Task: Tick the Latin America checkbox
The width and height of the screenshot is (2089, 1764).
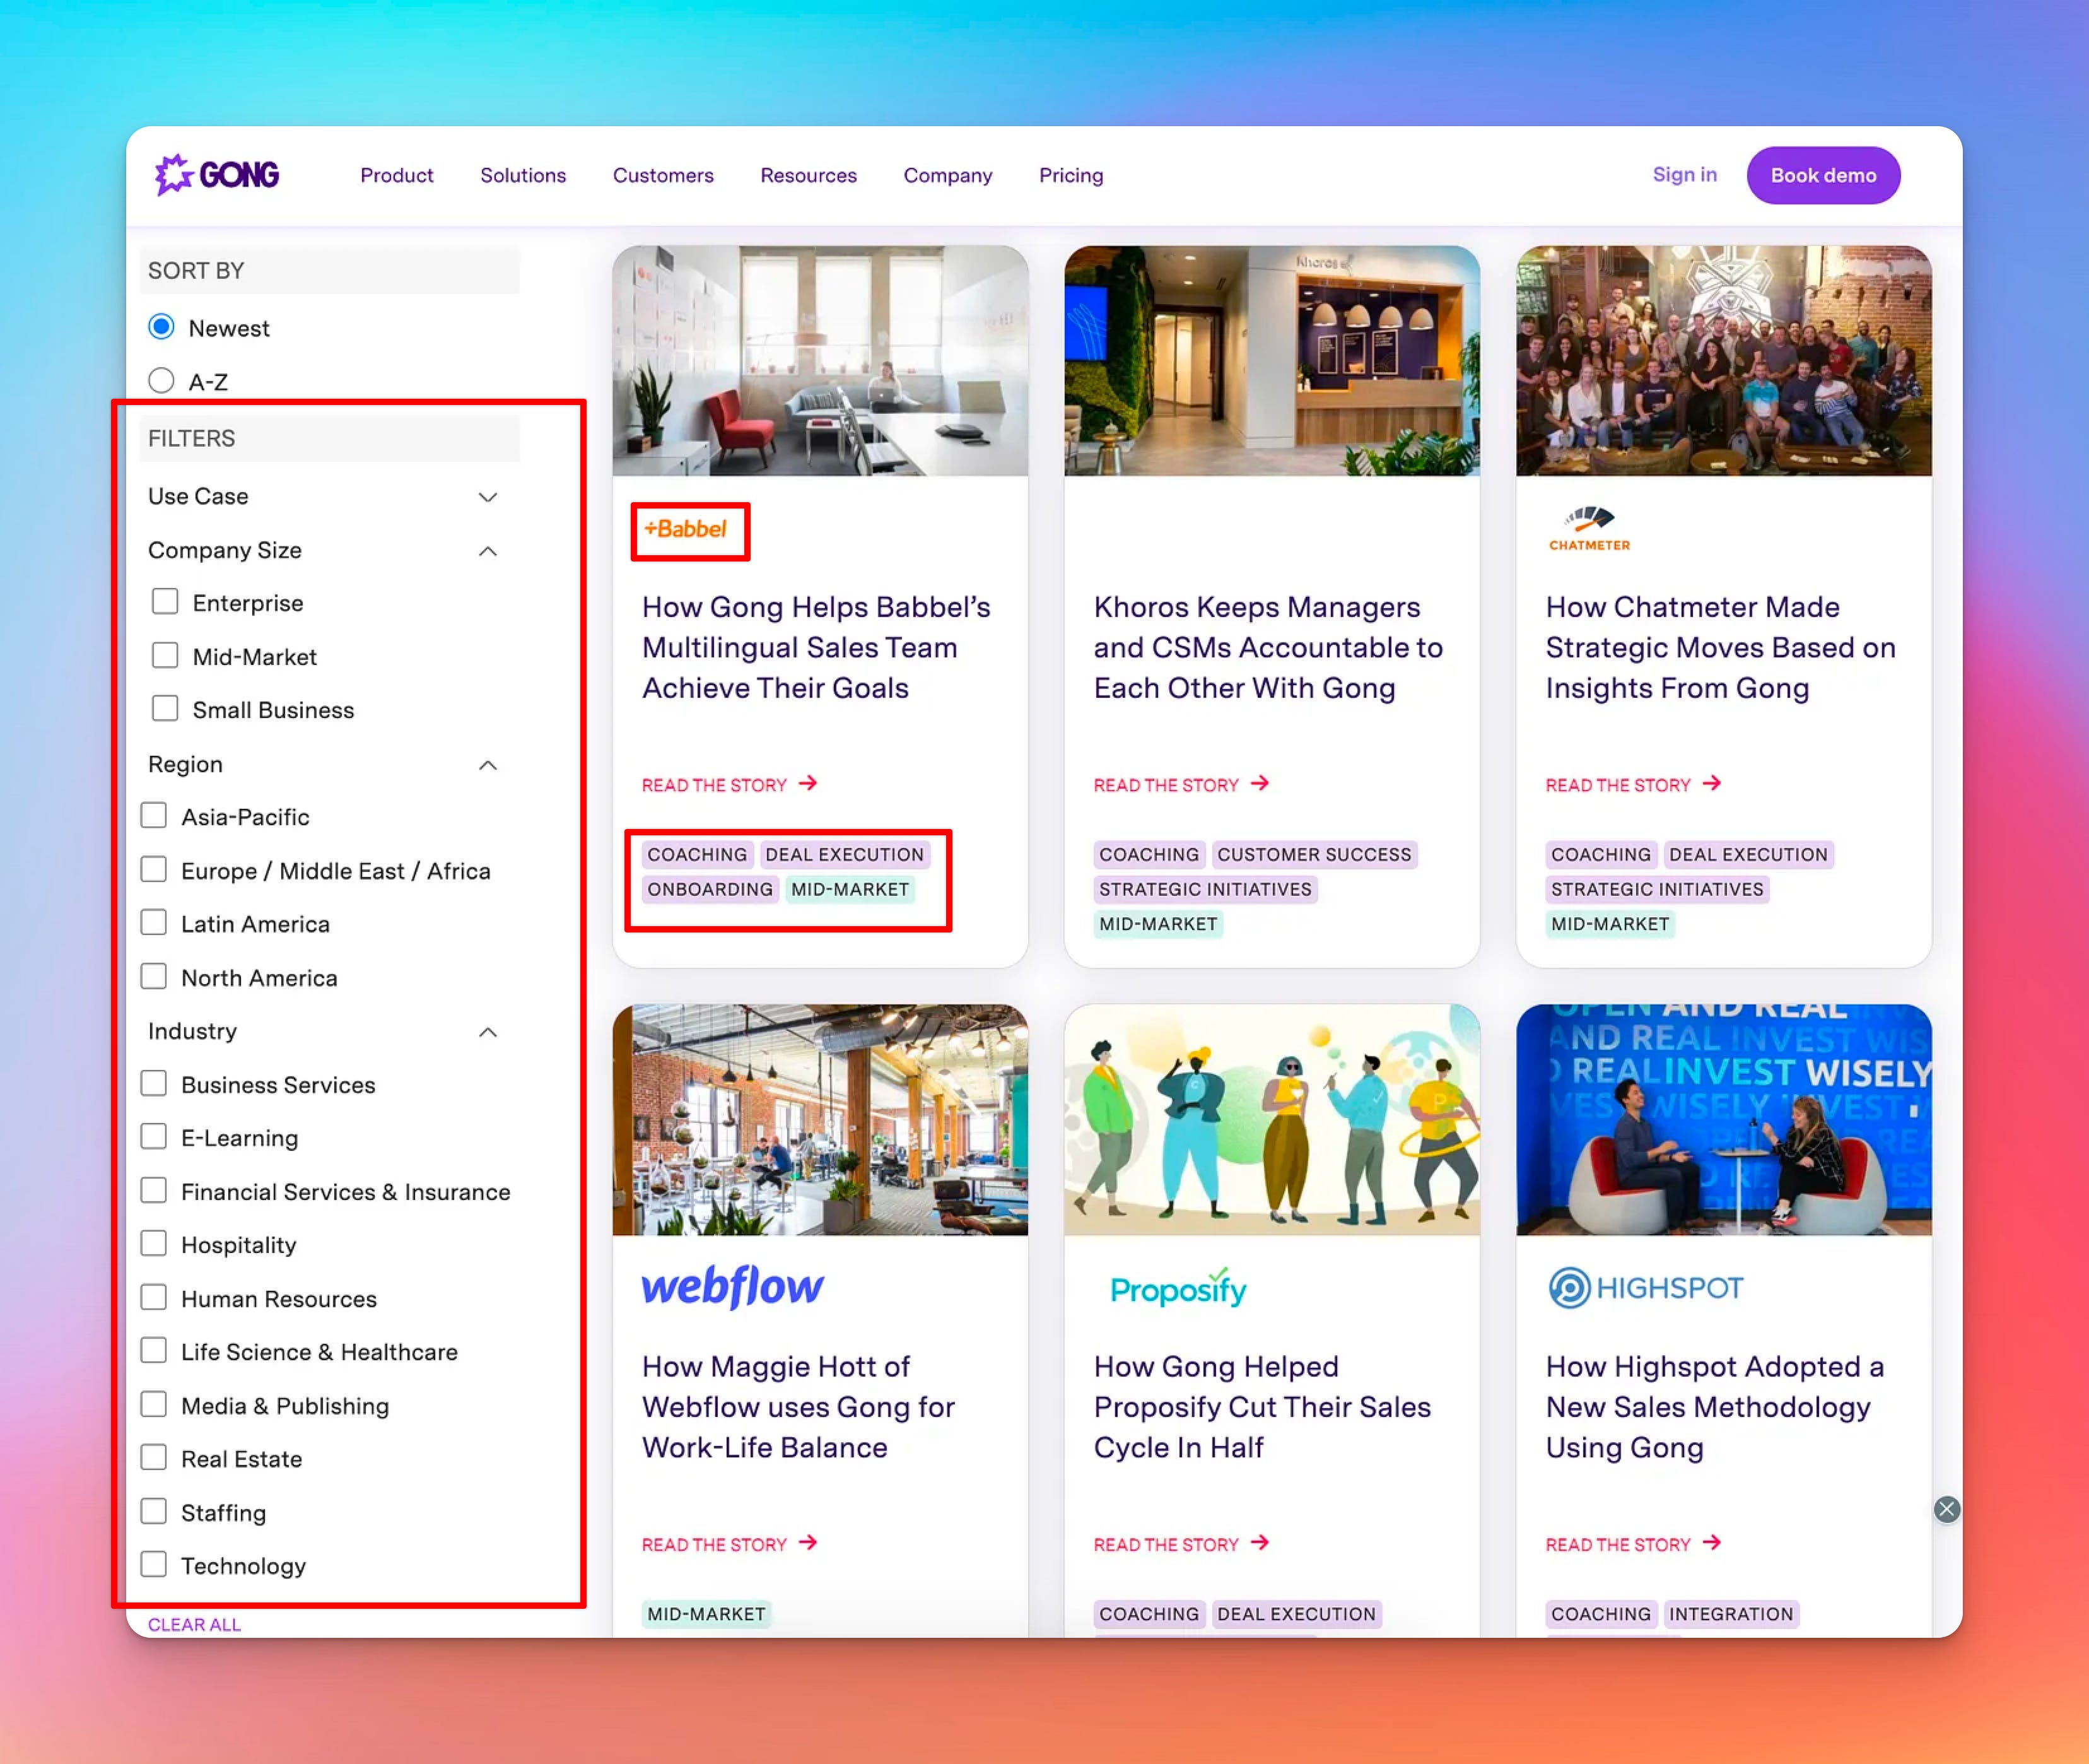Action: click(154, 923)
